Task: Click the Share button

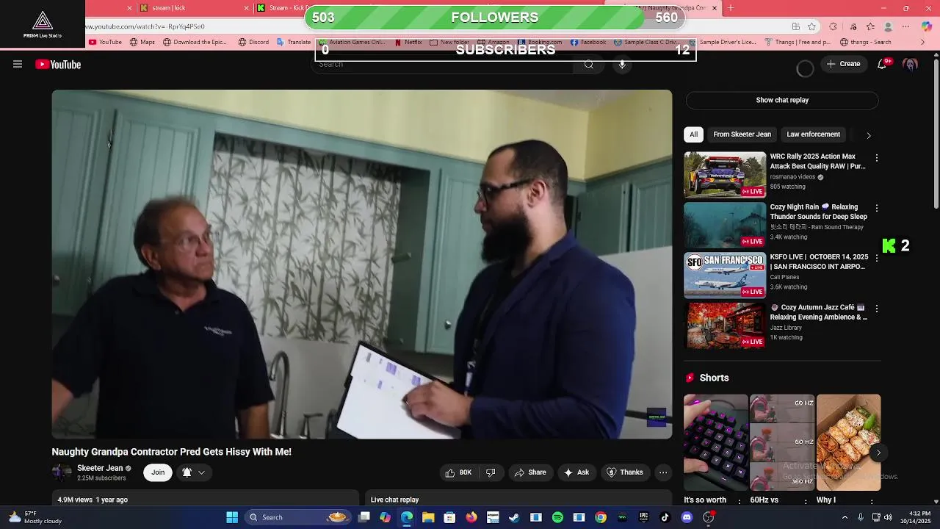Action: tap(530, 472)
